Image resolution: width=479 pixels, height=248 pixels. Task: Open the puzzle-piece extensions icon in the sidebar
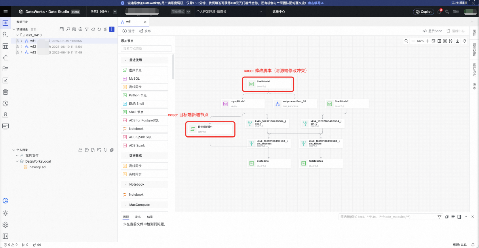click(x=5, y=58)
